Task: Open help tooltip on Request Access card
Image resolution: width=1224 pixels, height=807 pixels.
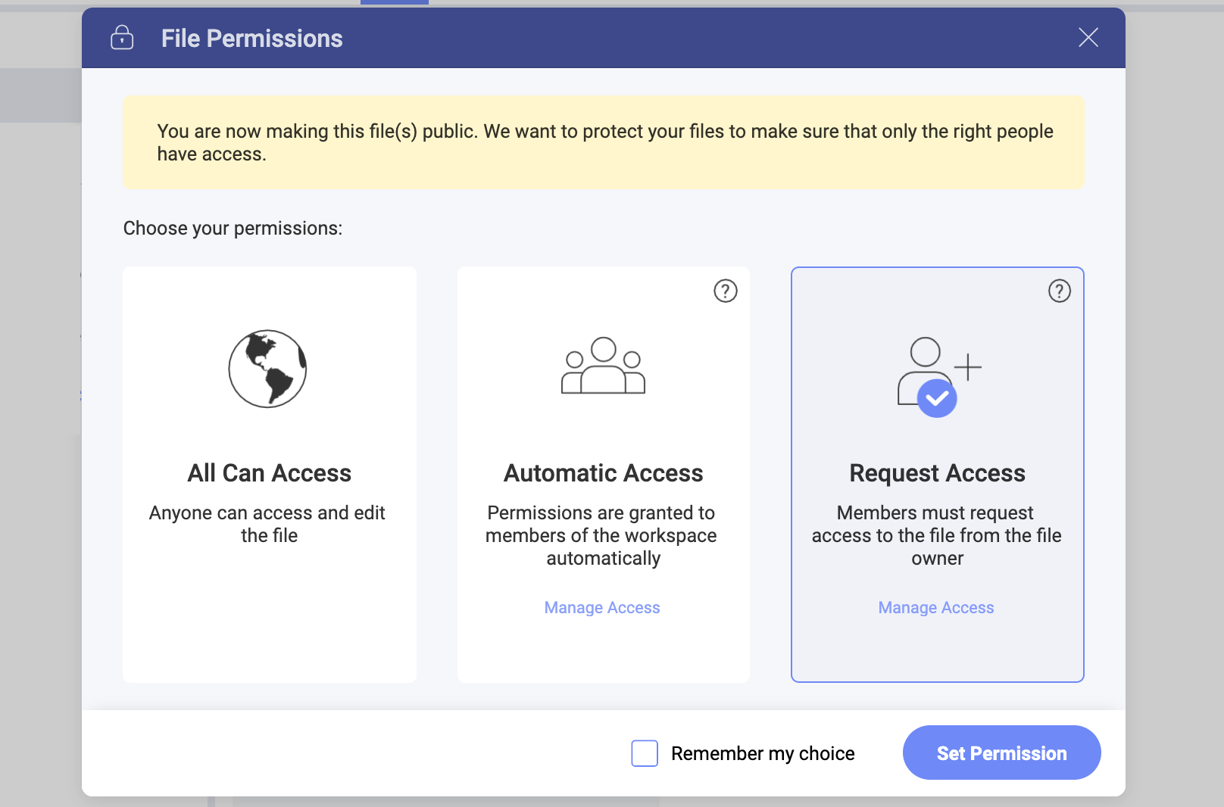Action: 1060,291
